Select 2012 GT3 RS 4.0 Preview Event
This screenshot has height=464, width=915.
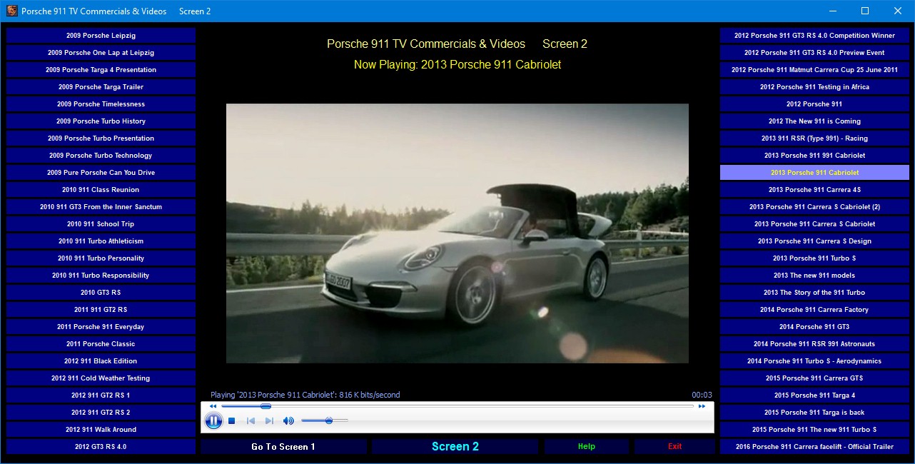(x=814, y=53)
